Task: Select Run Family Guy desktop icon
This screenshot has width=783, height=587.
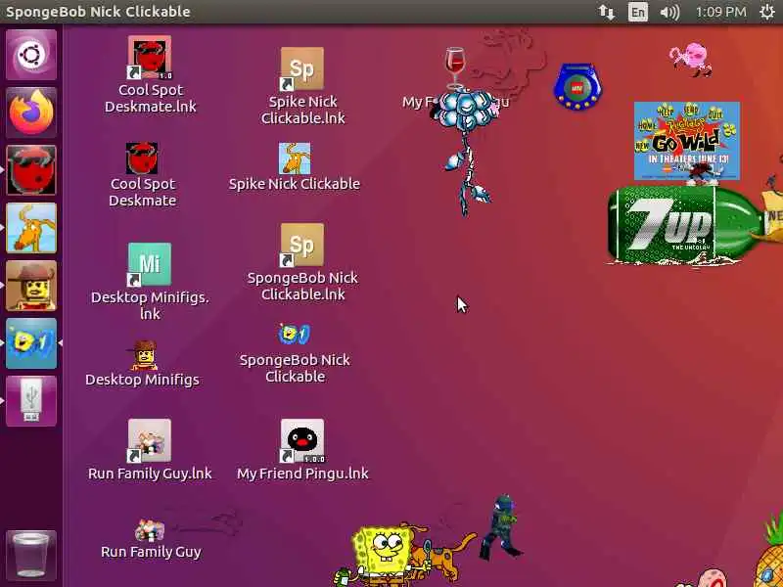Action: point(151,539)
